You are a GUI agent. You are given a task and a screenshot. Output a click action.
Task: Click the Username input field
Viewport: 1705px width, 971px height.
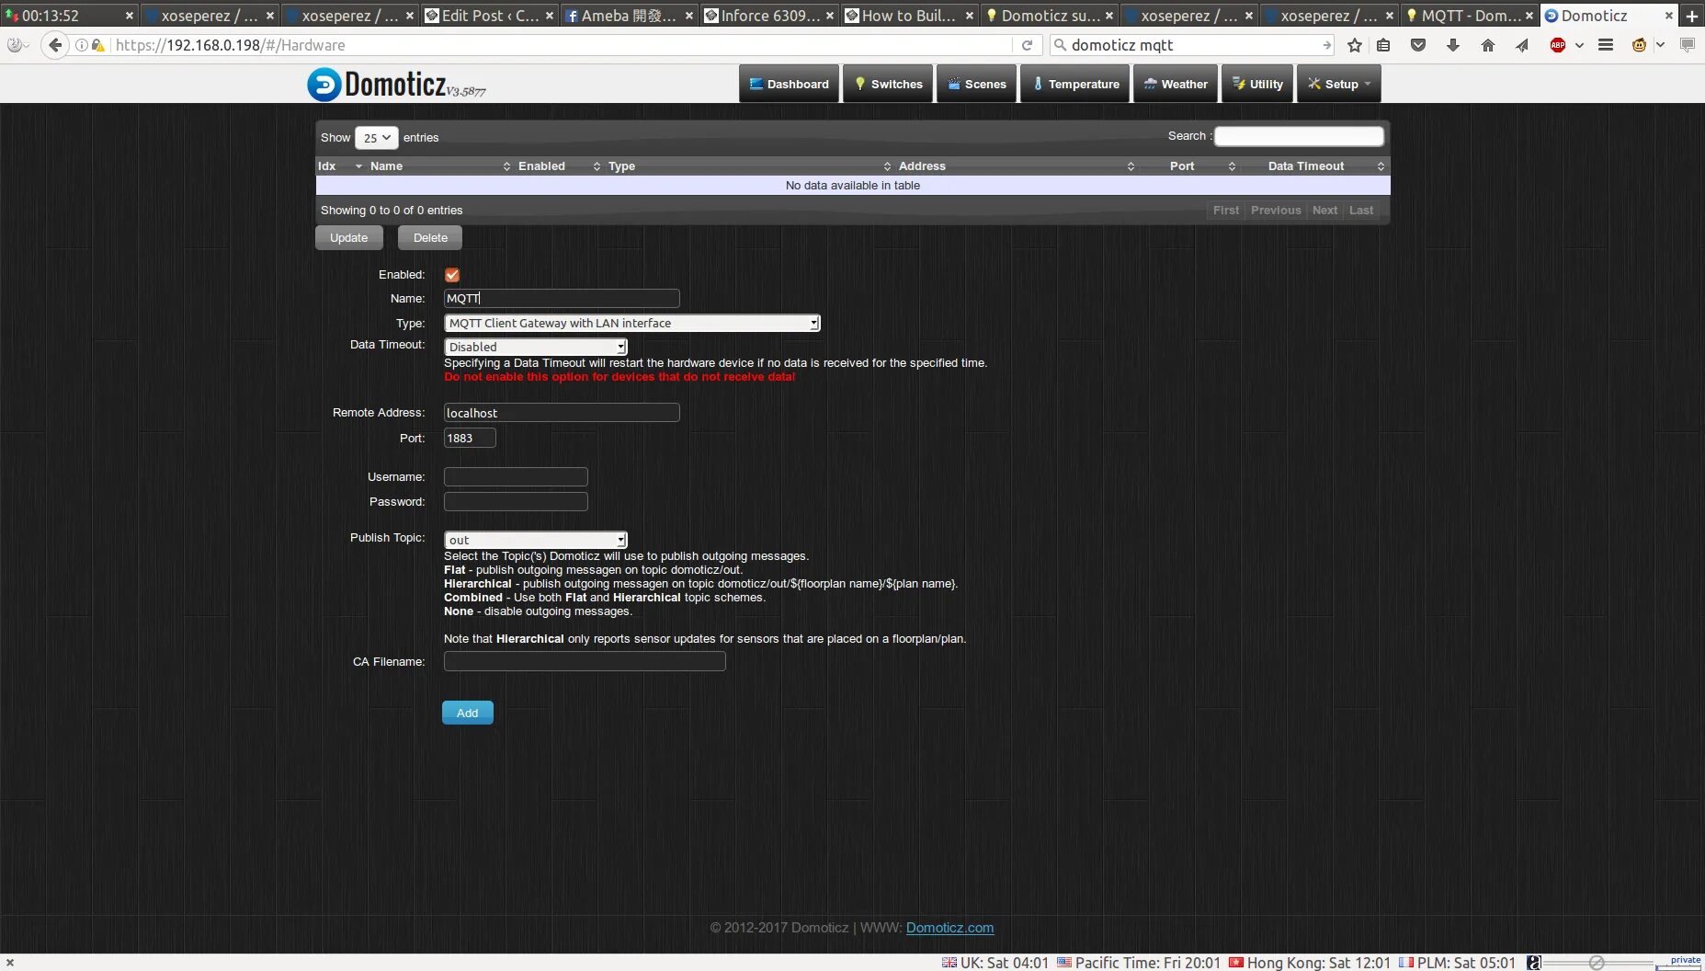[x=516, y=477]
